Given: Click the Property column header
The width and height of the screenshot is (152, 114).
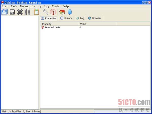Looking at the screenshot, I should pos(59,24).
